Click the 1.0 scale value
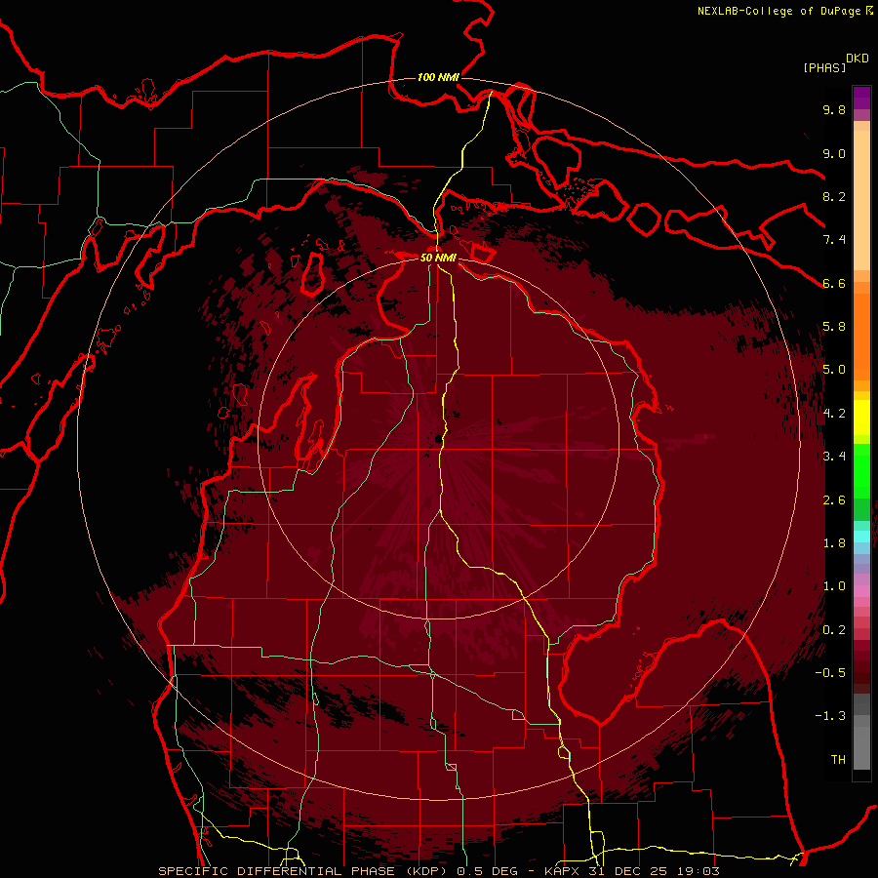 coord(834,586)
